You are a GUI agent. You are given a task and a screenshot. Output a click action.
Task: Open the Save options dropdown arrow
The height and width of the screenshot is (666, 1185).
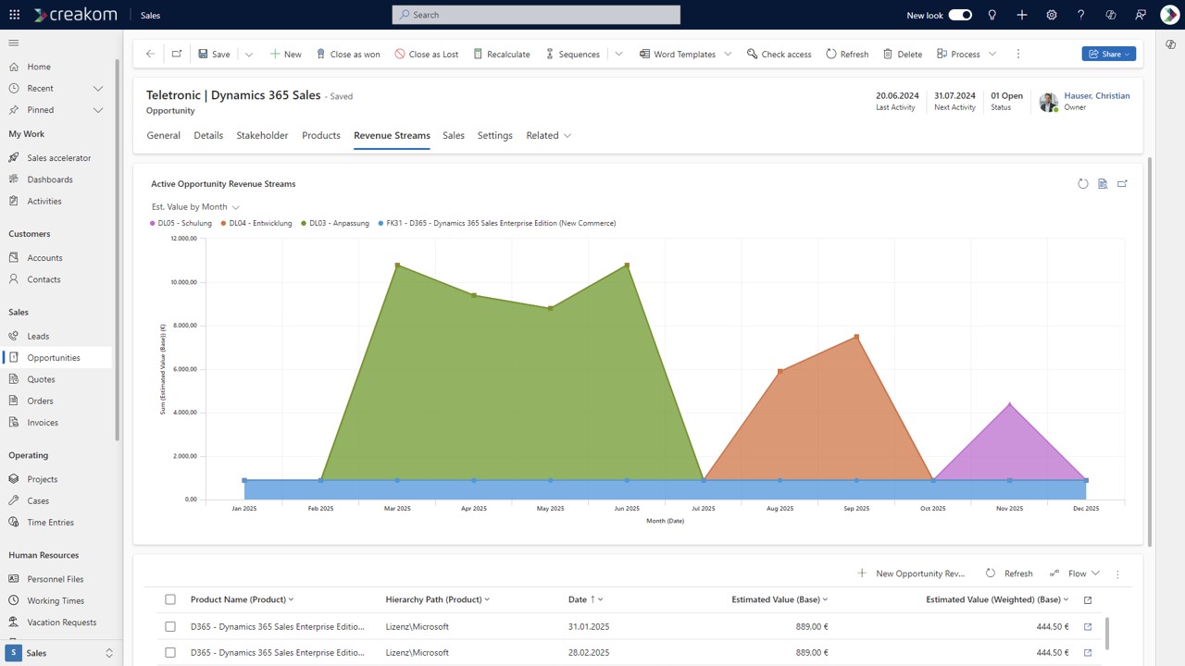[x=248, y=54]
